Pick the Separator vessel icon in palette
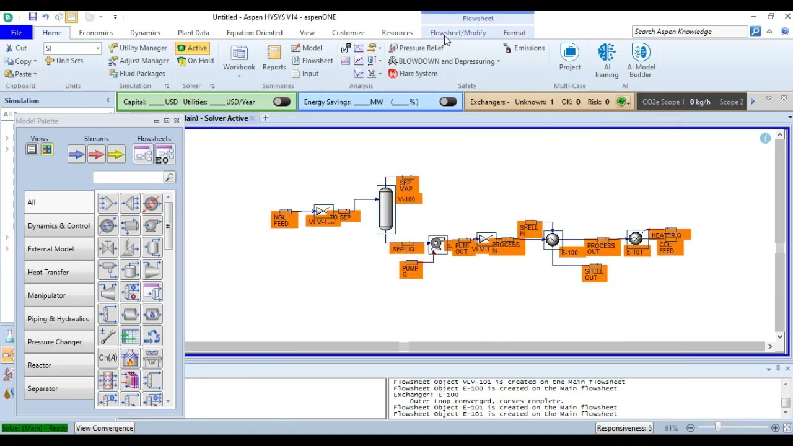Image resolution: width=793 pixels, height=446 pixels. pyautogui.click(x=152, y=248)
